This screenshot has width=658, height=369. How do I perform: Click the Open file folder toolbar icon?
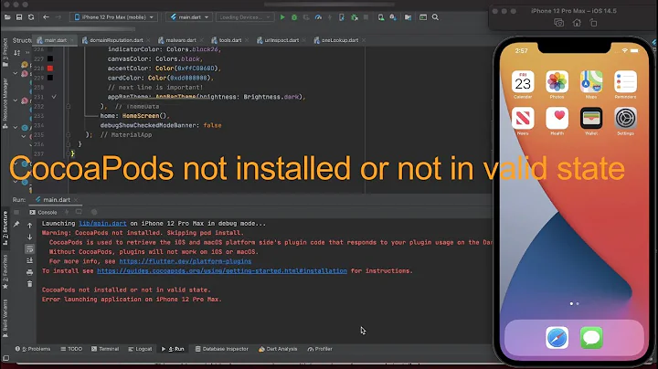[7, 17]
